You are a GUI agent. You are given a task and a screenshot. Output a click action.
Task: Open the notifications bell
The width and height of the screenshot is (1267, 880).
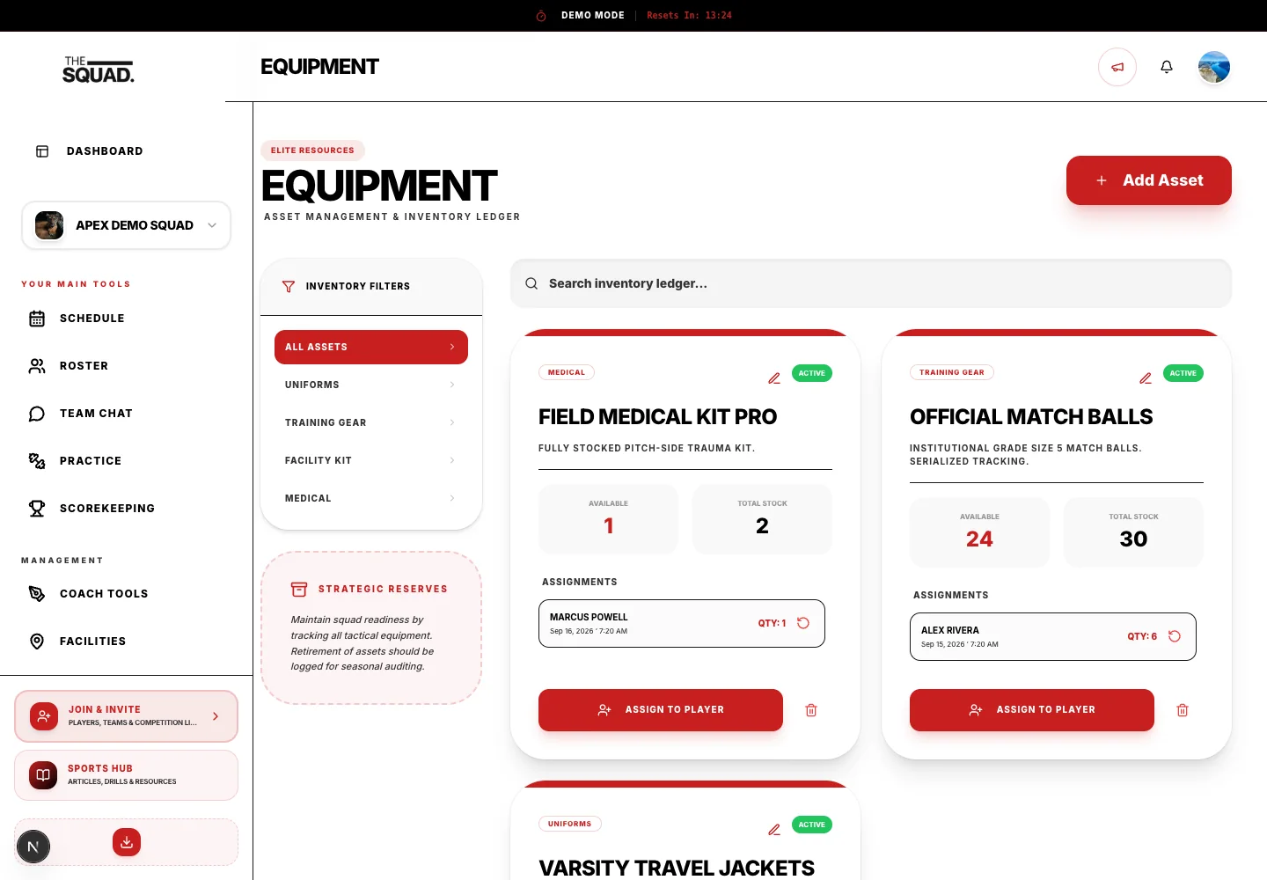(1167, 67)
